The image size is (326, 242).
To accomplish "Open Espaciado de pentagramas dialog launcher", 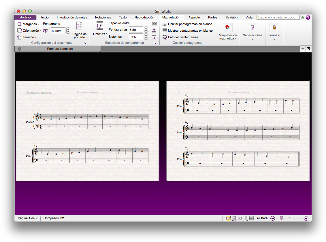I will tap(155, 43).
